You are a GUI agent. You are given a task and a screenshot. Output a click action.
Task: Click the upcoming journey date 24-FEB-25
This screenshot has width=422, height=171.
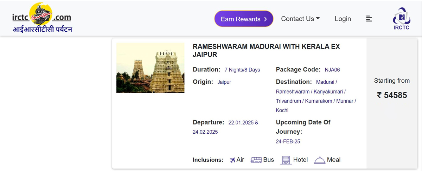click(288, 141)
